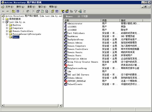Select the Computers folder in tree
This screenshot has width=152, height=112.
pos(18,28)
